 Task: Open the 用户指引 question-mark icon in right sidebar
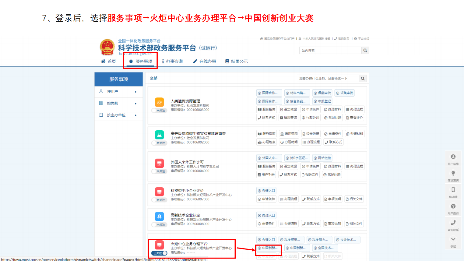coord(453,209)
